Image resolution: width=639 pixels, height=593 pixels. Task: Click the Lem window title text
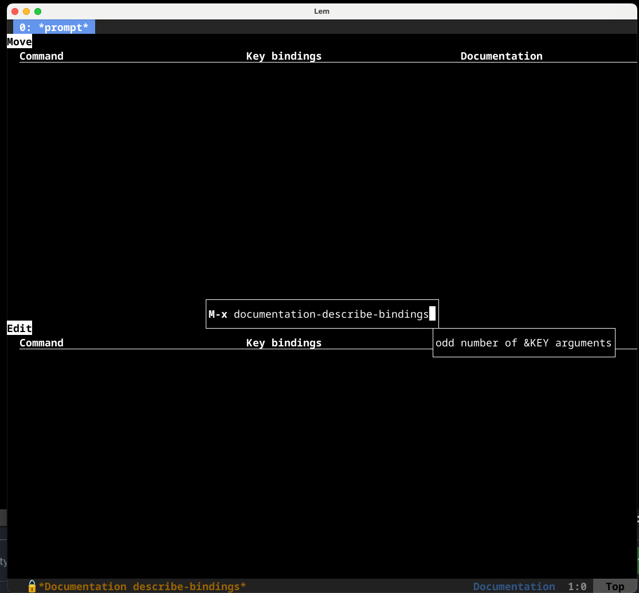pos(322,11)
